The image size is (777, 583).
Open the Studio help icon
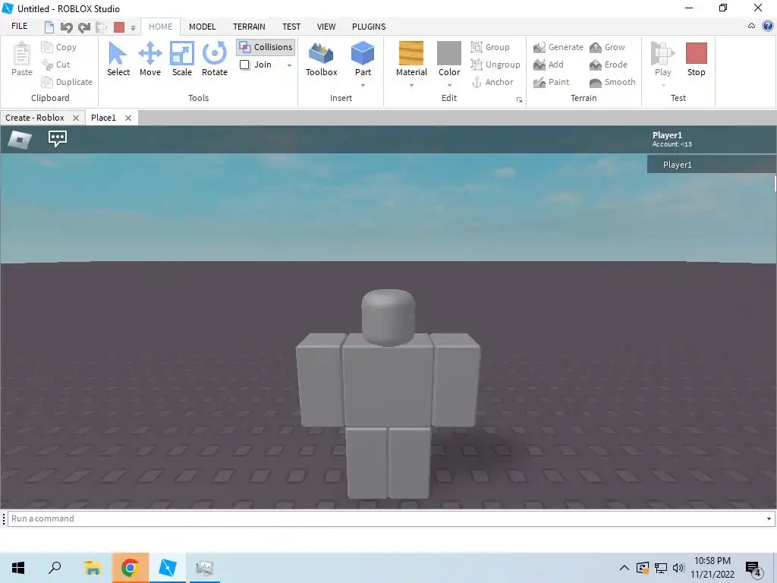768,27
